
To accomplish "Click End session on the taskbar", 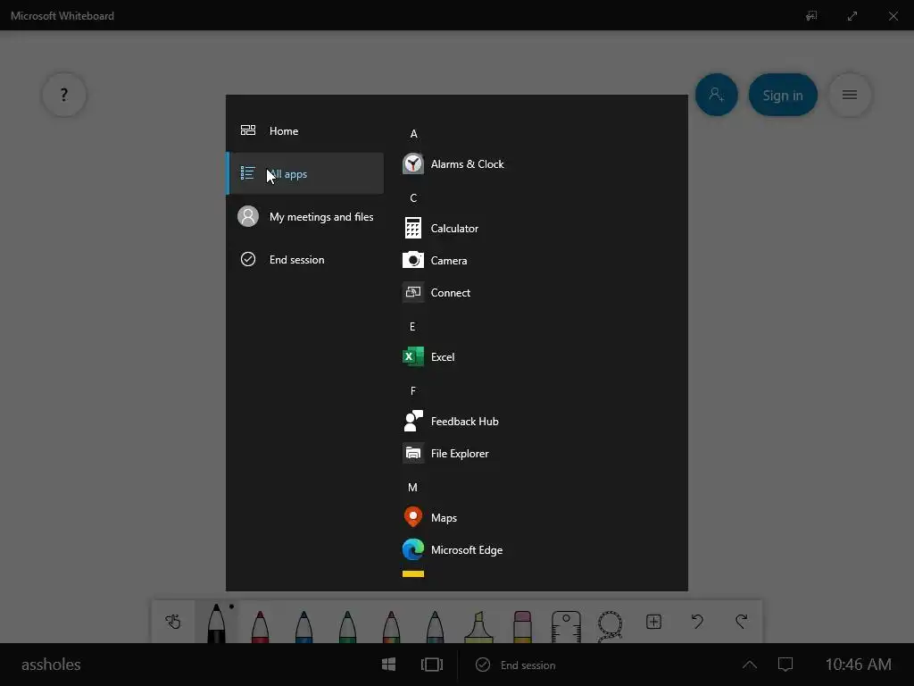I will (x=516, y=665).
